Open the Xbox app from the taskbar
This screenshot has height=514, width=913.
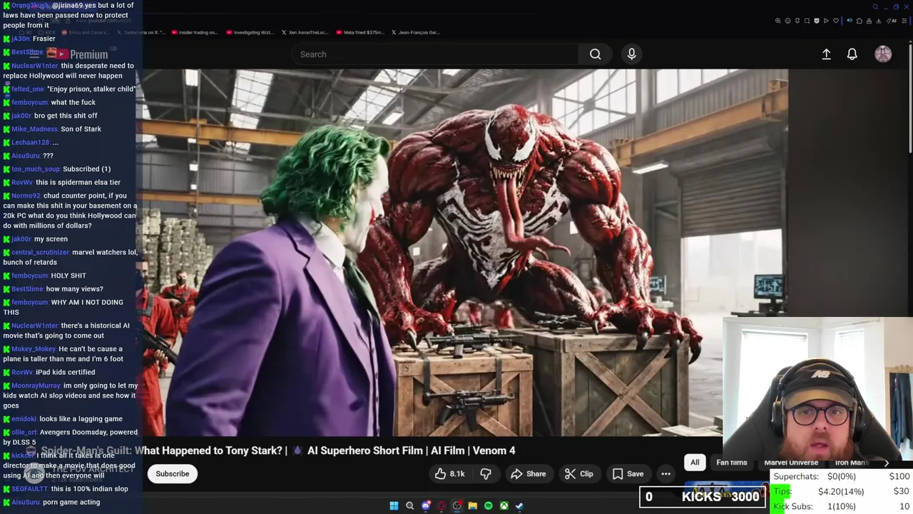504,505
